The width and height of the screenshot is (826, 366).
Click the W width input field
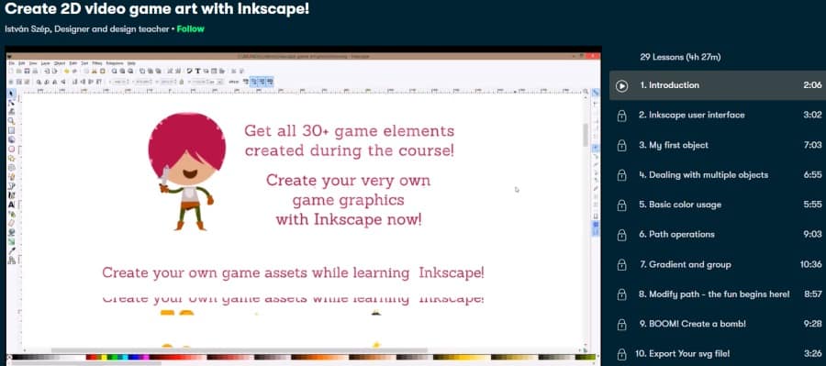(168, 82)
